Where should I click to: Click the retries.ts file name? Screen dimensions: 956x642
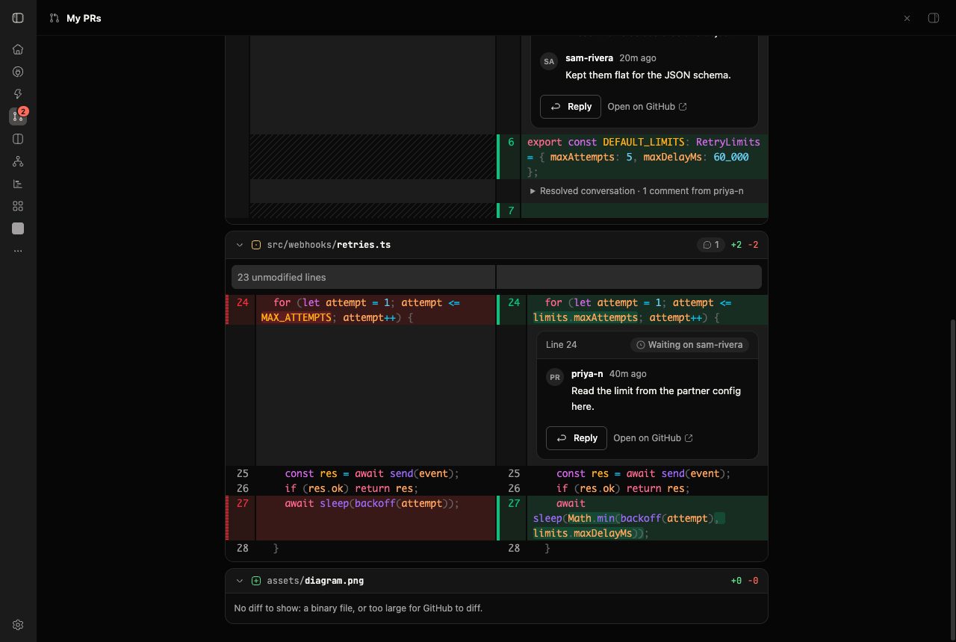(364, 245)
